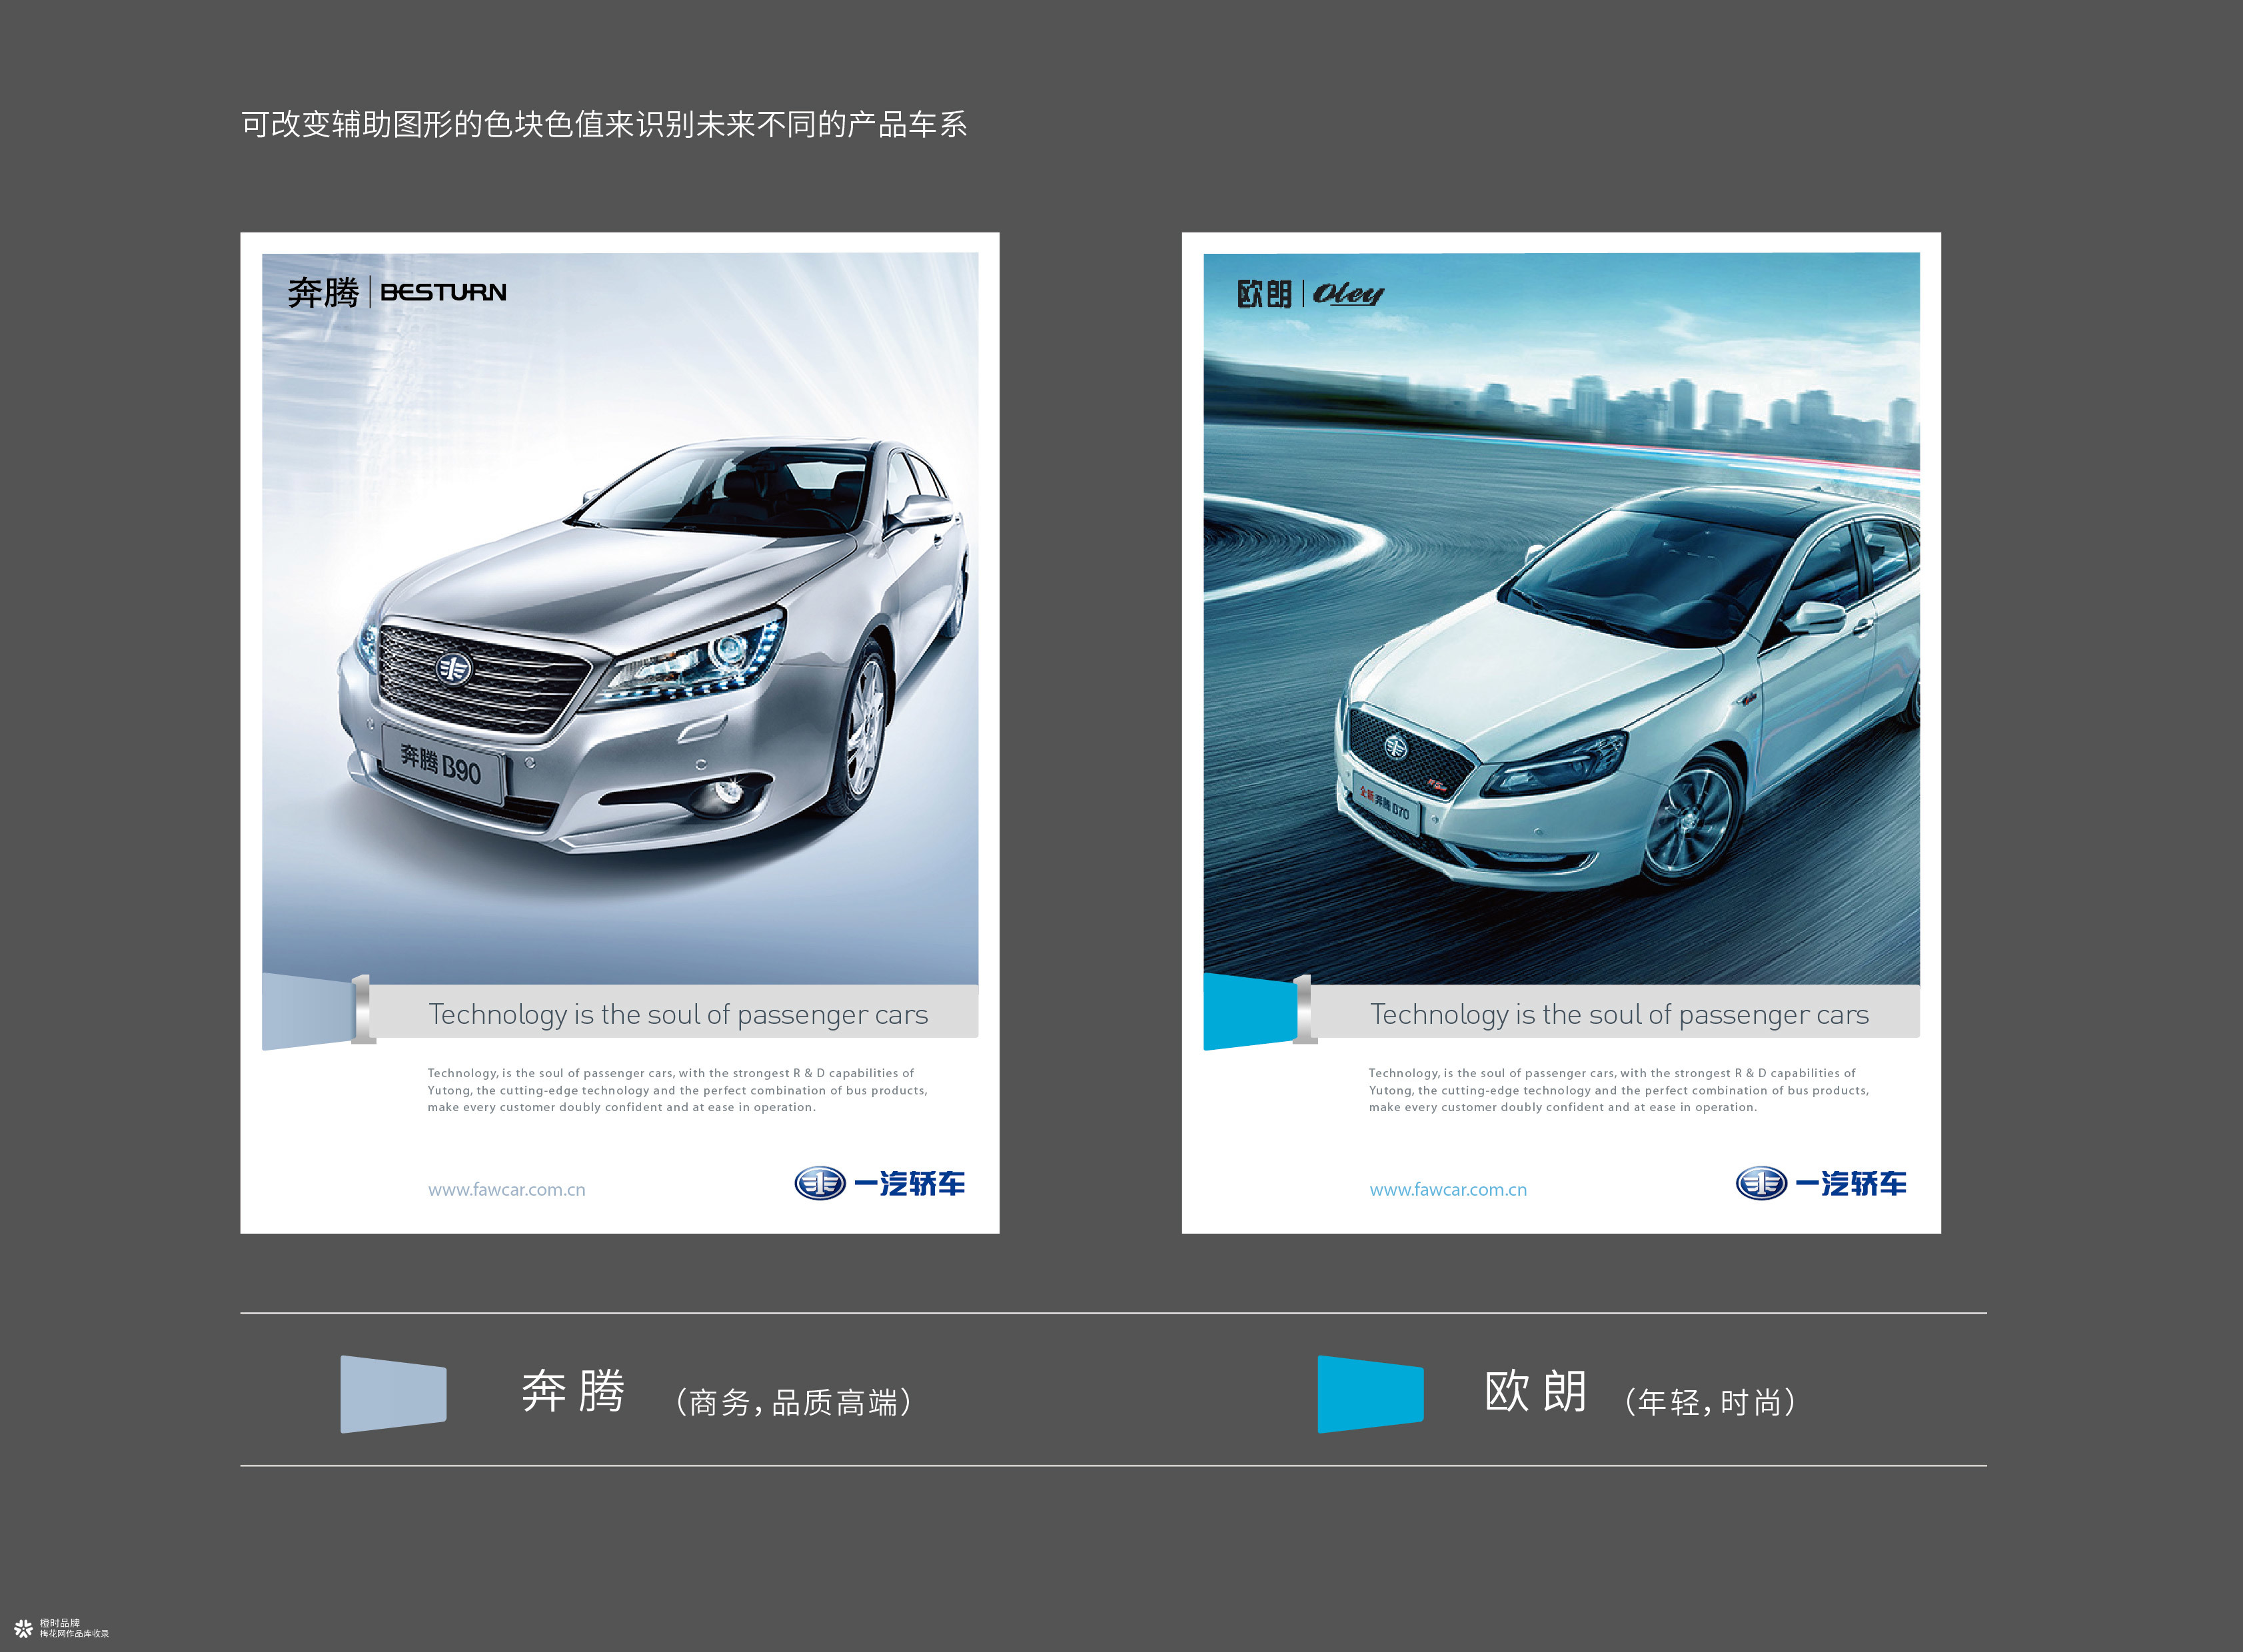Click watermark snowflake logo in bottom-left corner
2243x1652 pixels.
coord(23,1628)
